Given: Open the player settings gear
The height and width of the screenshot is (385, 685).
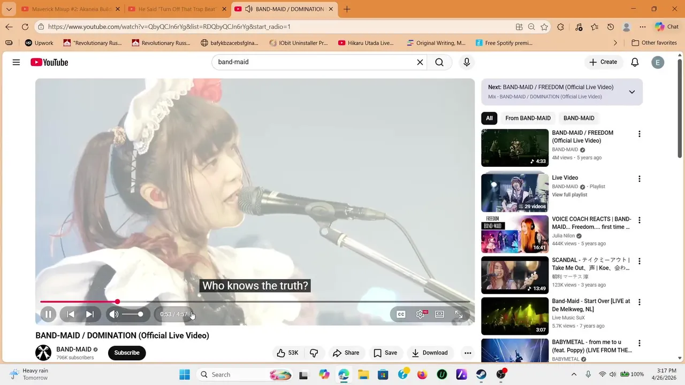Looking at the screenshot, I should pyautogui.click(x=421, y=314).
